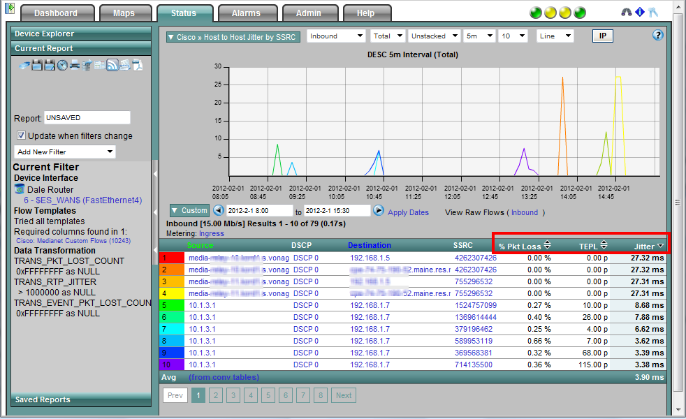Open the blue help question mark
This screenshot has height=419, width=686.
coord(657,36)
